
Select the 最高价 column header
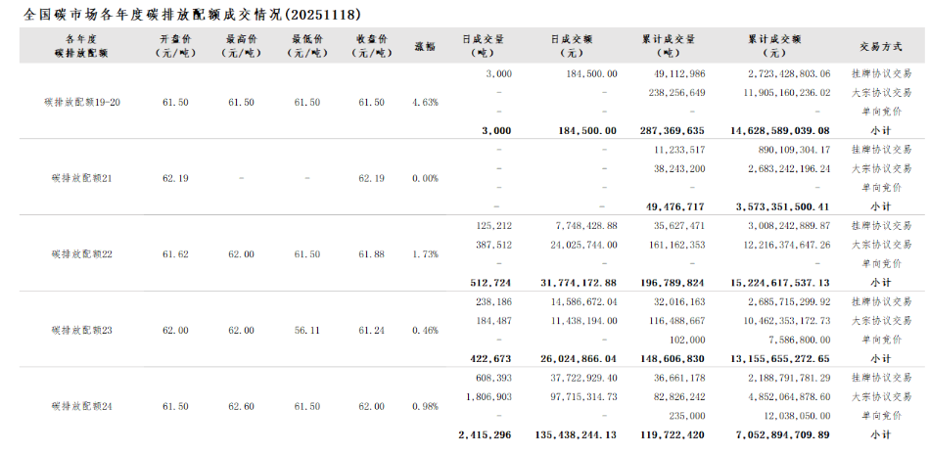(x=242, y=45)
